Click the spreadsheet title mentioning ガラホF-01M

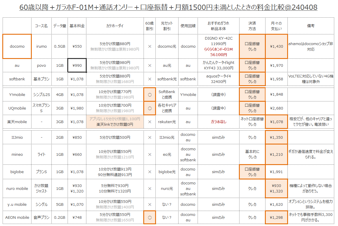168,7
